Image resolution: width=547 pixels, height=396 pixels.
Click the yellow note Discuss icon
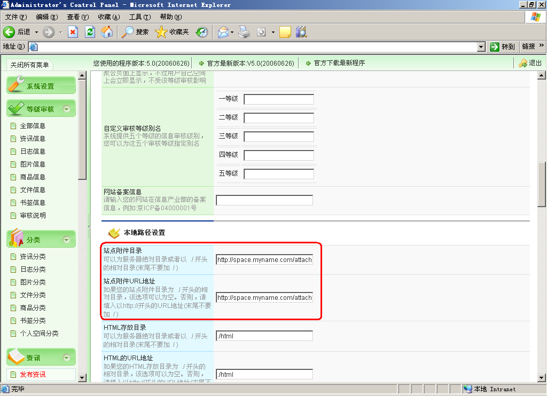coord(285,32)
